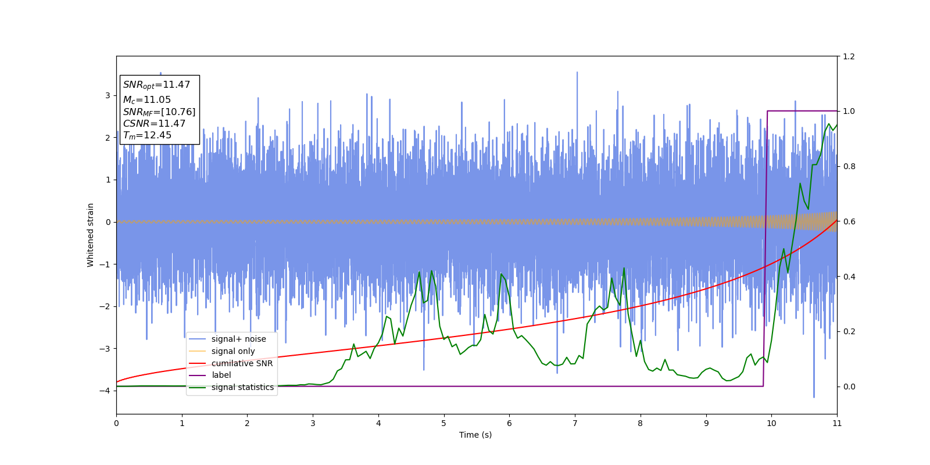Click the M_c=11.05 annotation text
This screenshot has width=930, height=465.
click(146, 100)
